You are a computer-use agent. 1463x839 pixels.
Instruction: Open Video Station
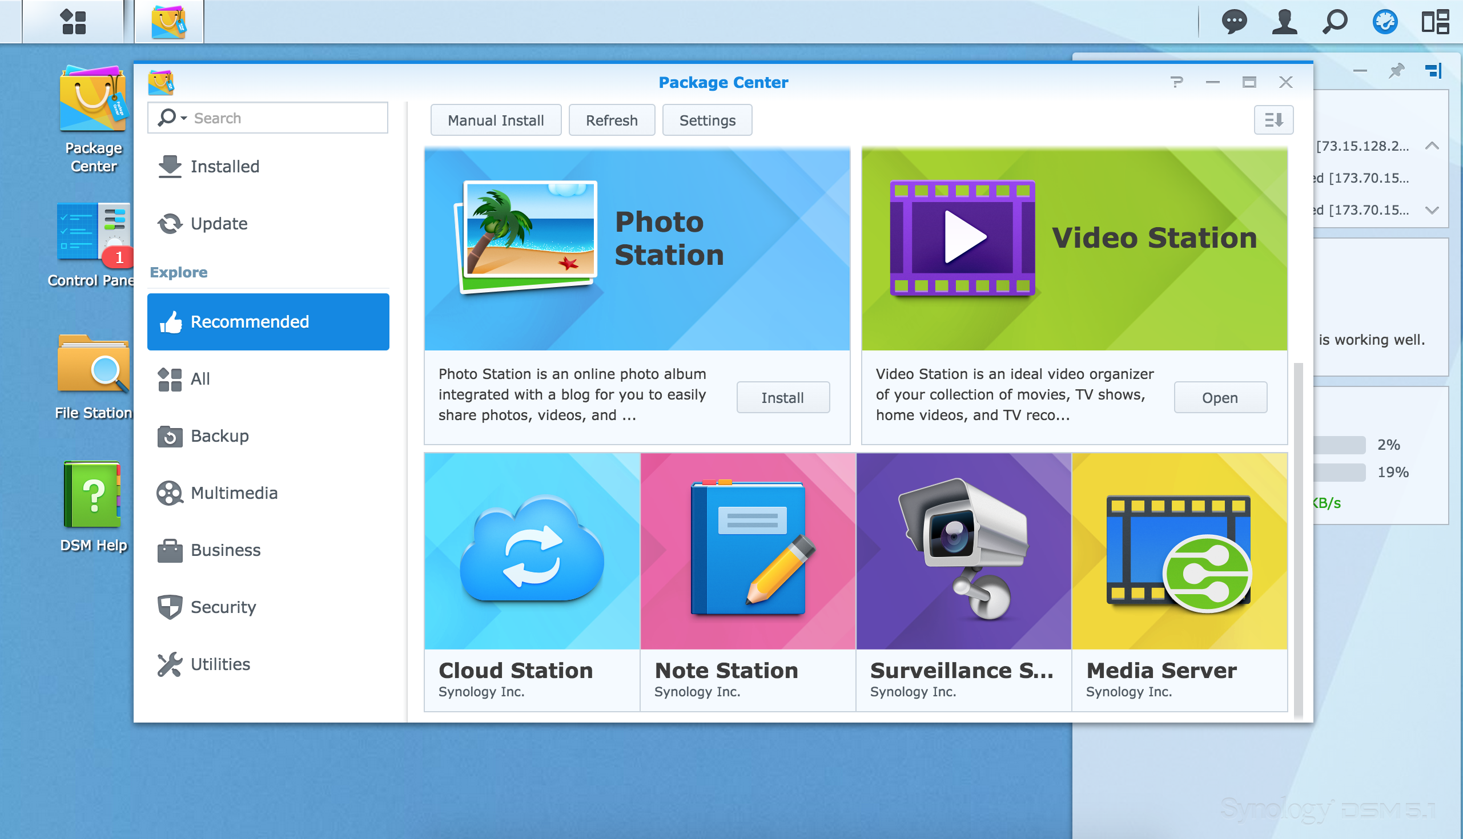pos(1220,397)
